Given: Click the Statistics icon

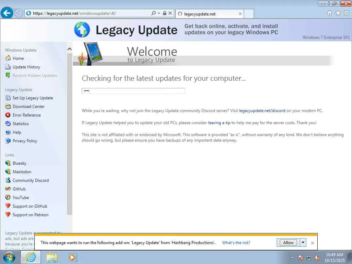Looking at the screenshot, I should [8, 123].
